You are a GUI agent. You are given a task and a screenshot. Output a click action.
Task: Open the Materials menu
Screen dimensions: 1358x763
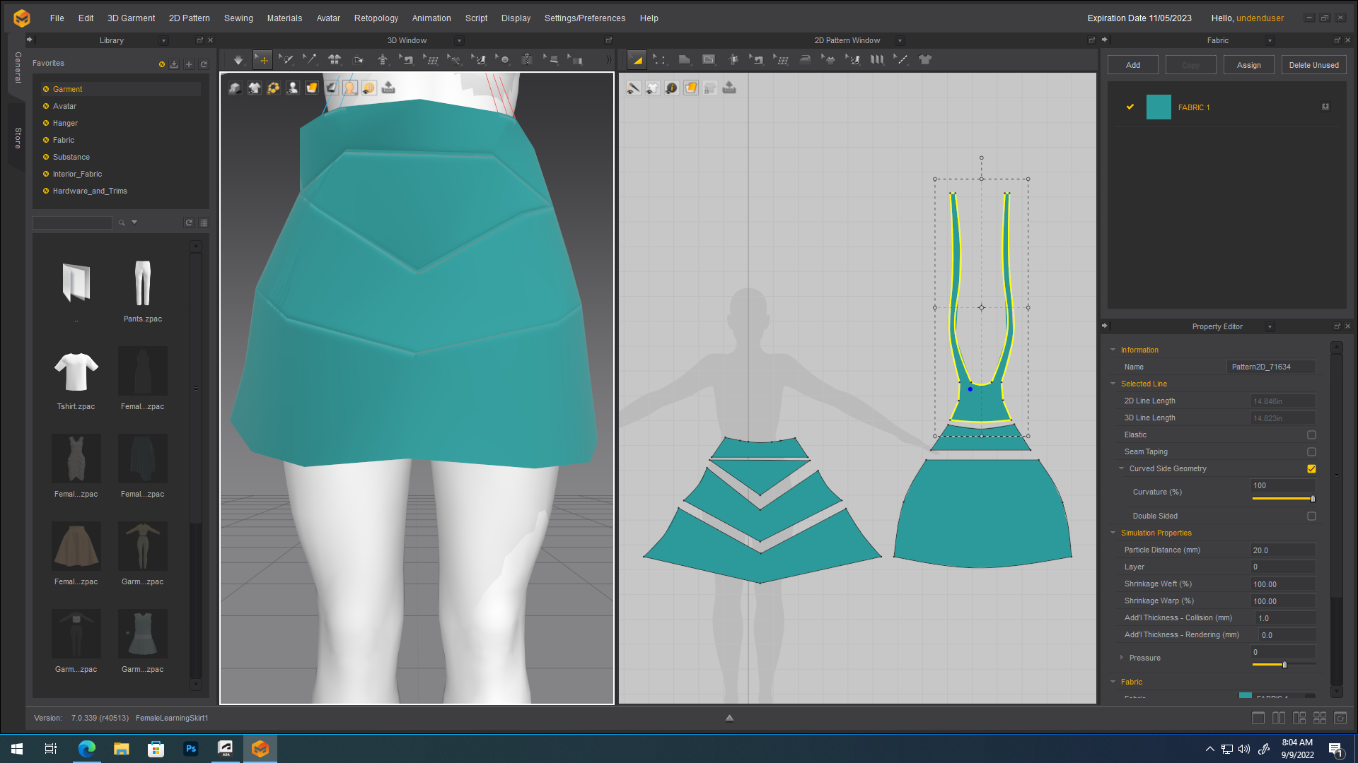[284, 18]
